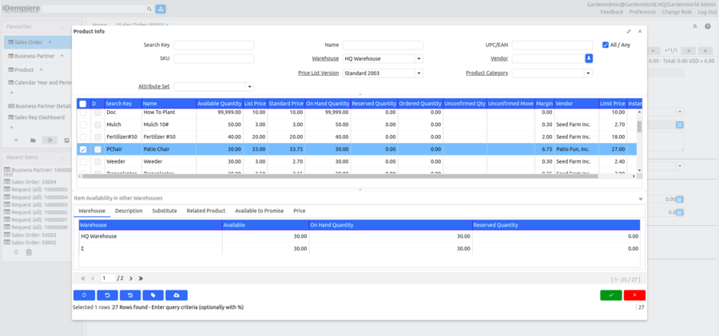The width and height of the screenshot is (719, 336).
Task: Click the blue tag icon button
Action: point(153,295)
